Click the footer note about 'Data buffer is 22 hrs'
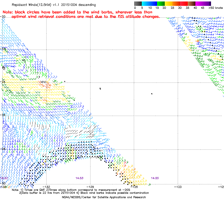 (84, 193)
